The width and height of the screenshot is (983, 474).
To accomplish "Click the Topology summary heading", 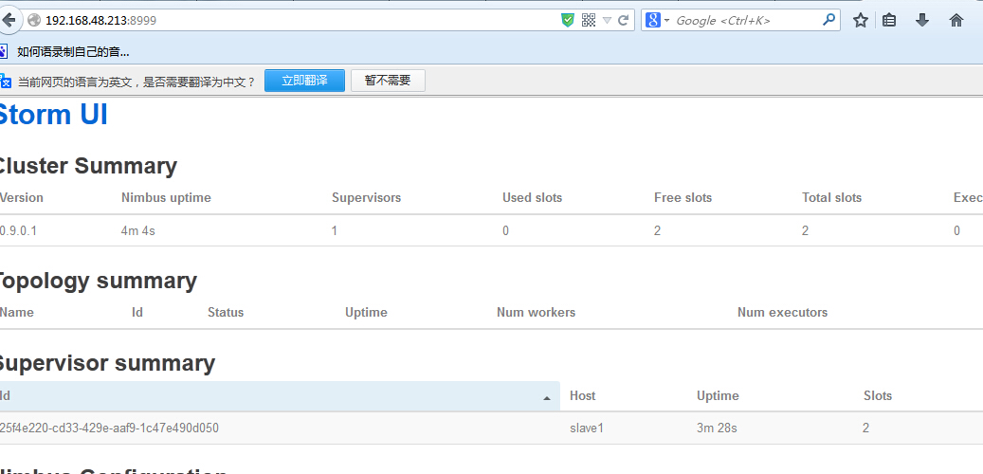I will (98, 281).
